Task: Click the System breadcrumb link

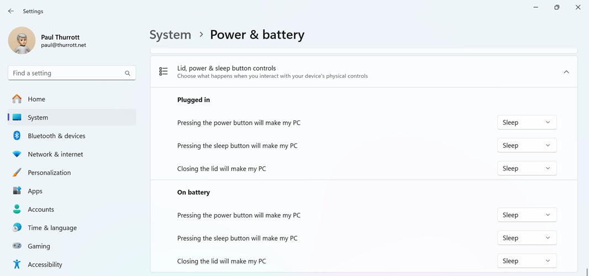Action: tap(170, 34)
